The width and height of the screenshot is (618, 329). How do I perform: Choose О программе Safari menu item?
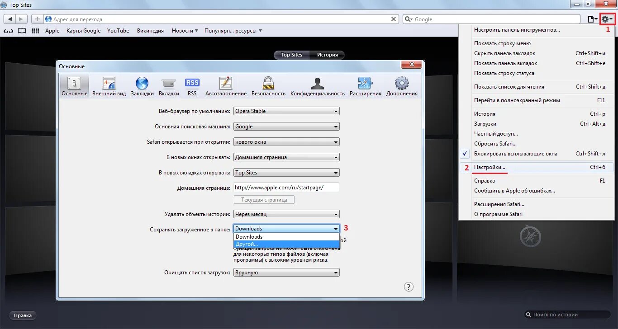pos(536,214)
